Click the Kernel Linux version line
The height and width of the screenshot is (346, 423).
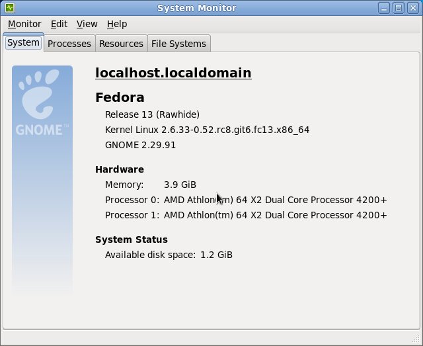click(207, 130)
